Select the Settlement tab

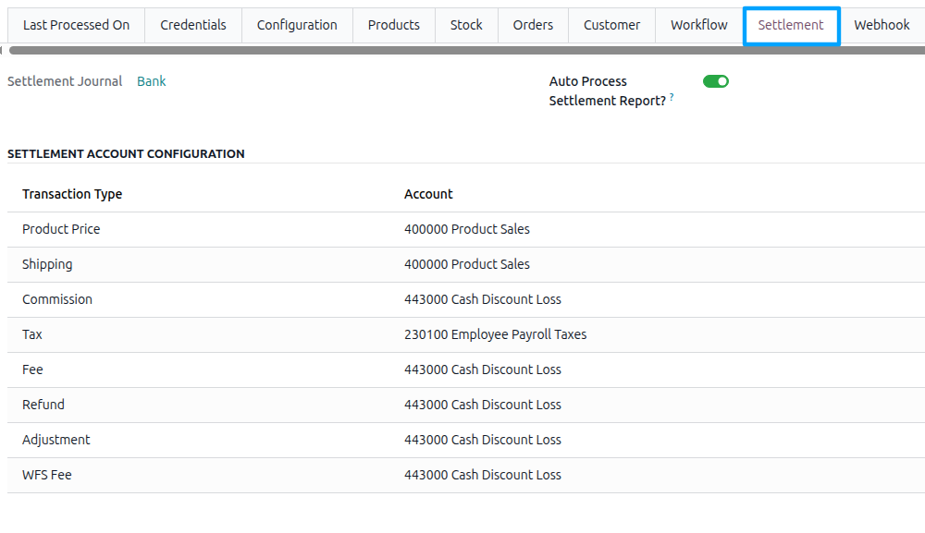(791, 25)
